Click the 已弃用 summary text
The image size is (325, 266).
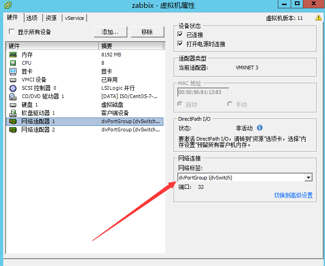click(x=109, y=80)
